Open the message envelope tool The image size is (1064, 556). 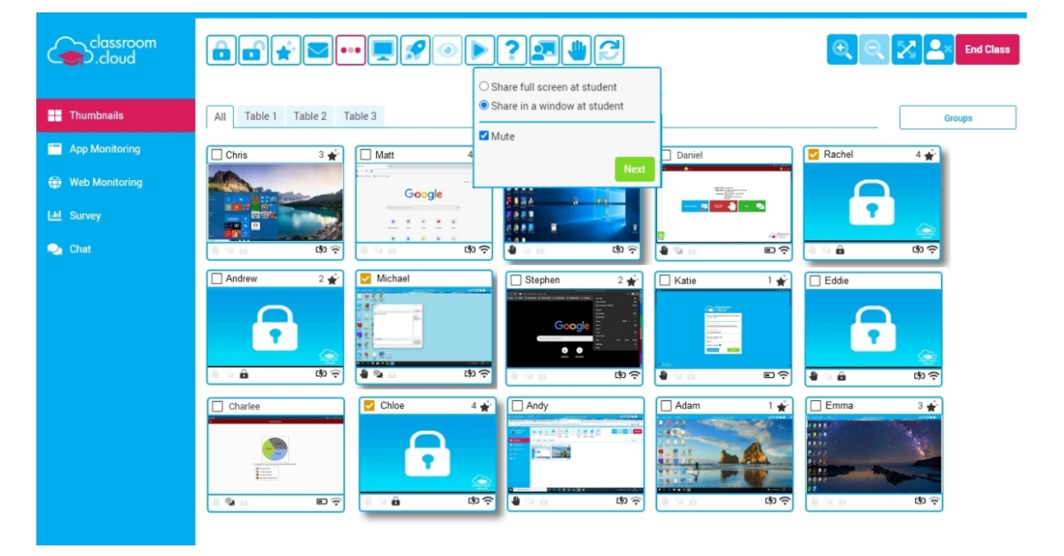[x=315, y=49]
